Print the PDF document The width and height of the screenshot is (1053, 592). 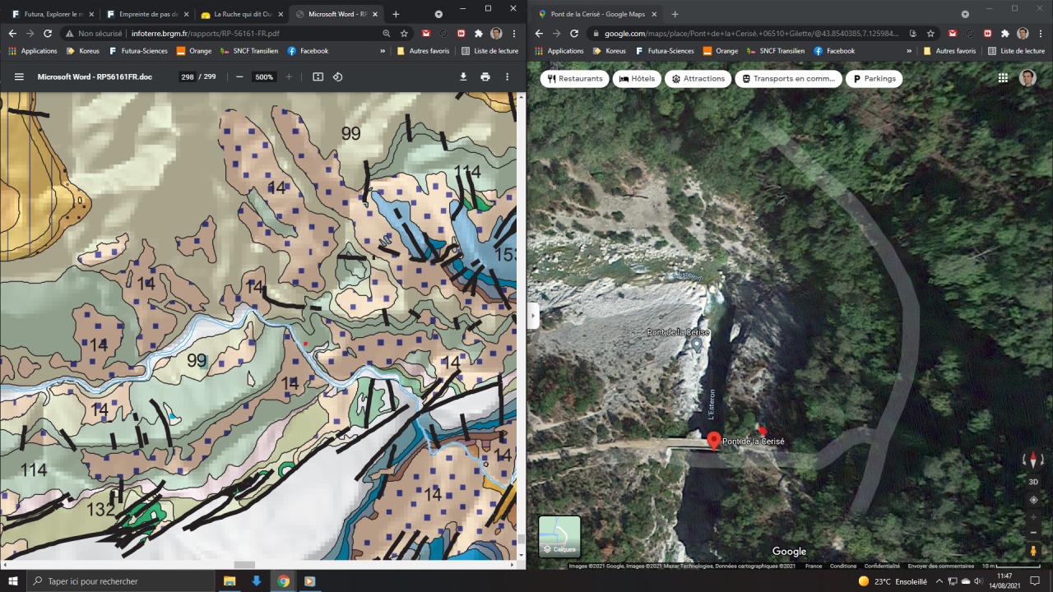(x=485, y=77)
